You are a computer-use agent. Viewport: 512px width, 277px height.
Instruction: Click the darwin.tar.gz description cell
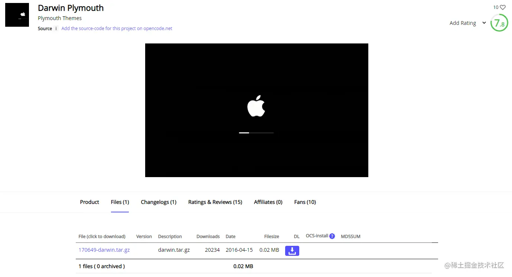pyautogui.click(x=174, y=250)
